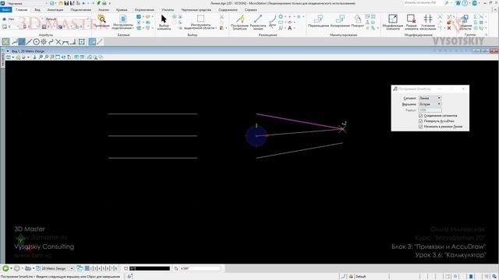The image size is (499, 280).
Task: Select the Разрыв элемента tool
Action: point(411,22)
